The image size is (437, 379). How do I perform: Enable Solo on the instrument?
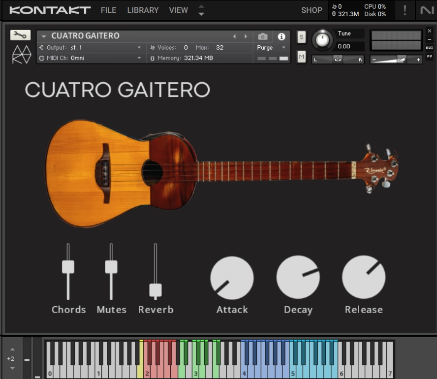301,36
